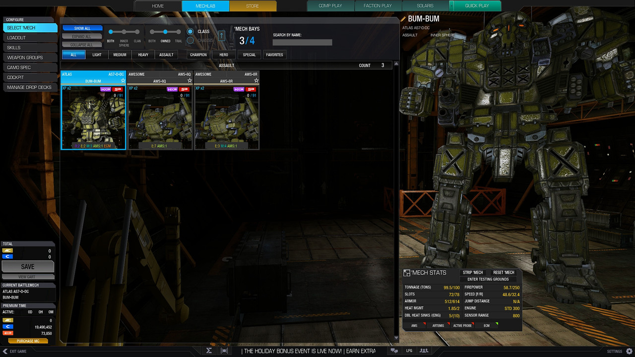Screen dimensions: 635x357
Task: Set faction filter to Clan
Action: [x=137, y=32]
